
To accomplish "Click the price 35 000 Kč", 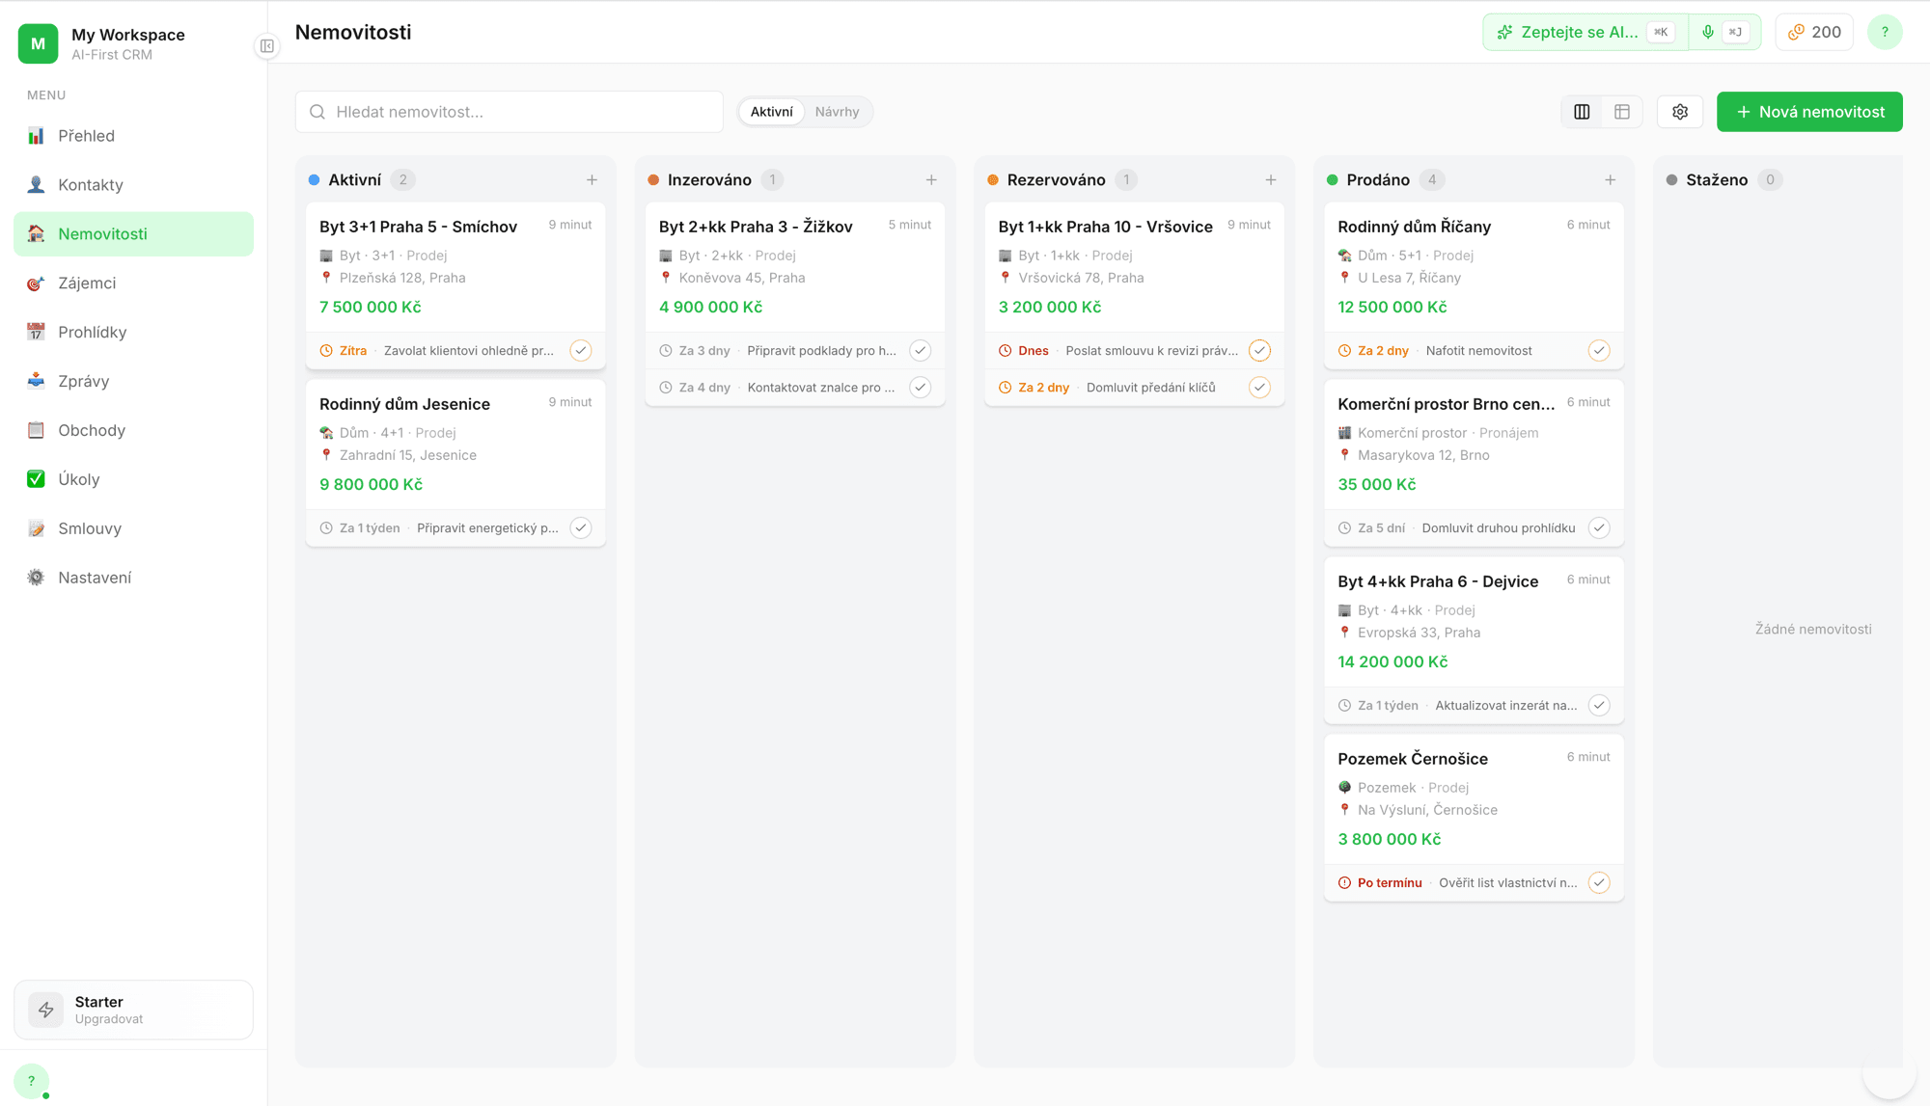I will (1376, 485).
